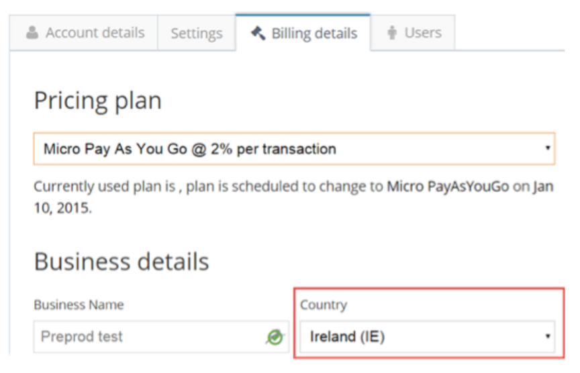Click the gavel icon beside Billing details

coord(258,34)
